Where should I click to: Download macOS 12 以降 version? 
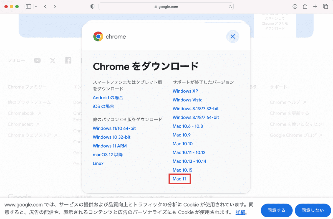[108, 155]
